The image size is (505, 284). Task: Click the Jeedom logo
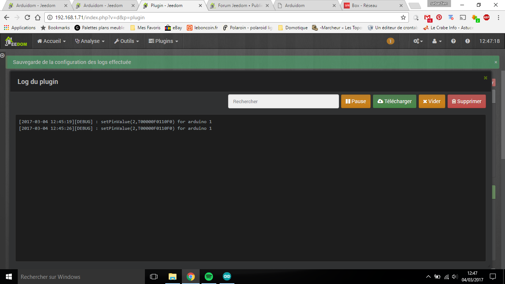16,41
